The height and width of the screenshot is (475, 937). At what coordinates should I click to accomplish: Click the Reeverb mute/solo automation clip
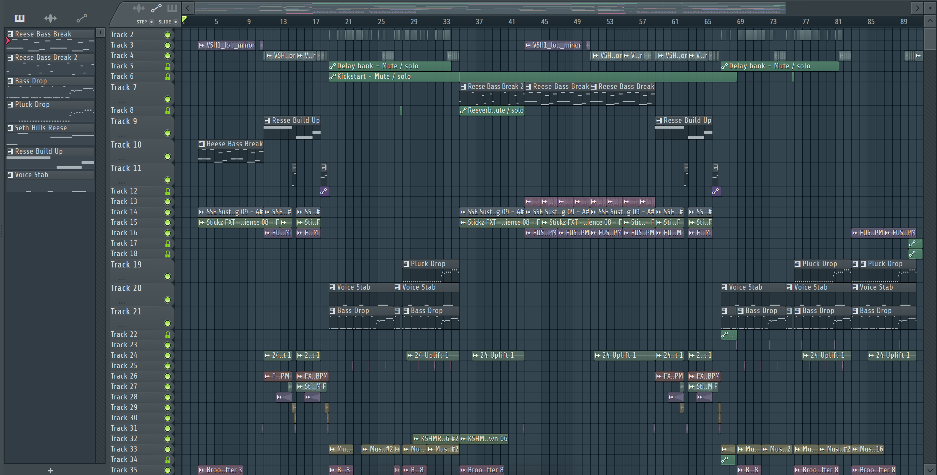[x=492, y=110]
